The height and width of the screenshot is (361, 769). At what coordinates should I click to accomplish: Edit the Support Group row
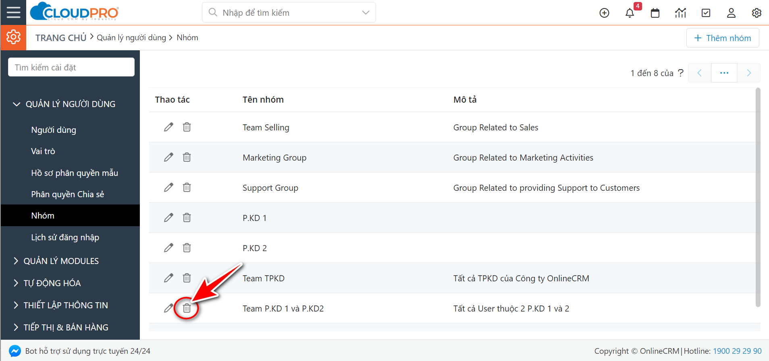(168, 188)
